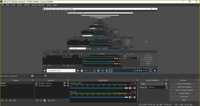Click the Properties button above the Scenes panel
This screenshot has width=200, height=106.
coord(36,76)
